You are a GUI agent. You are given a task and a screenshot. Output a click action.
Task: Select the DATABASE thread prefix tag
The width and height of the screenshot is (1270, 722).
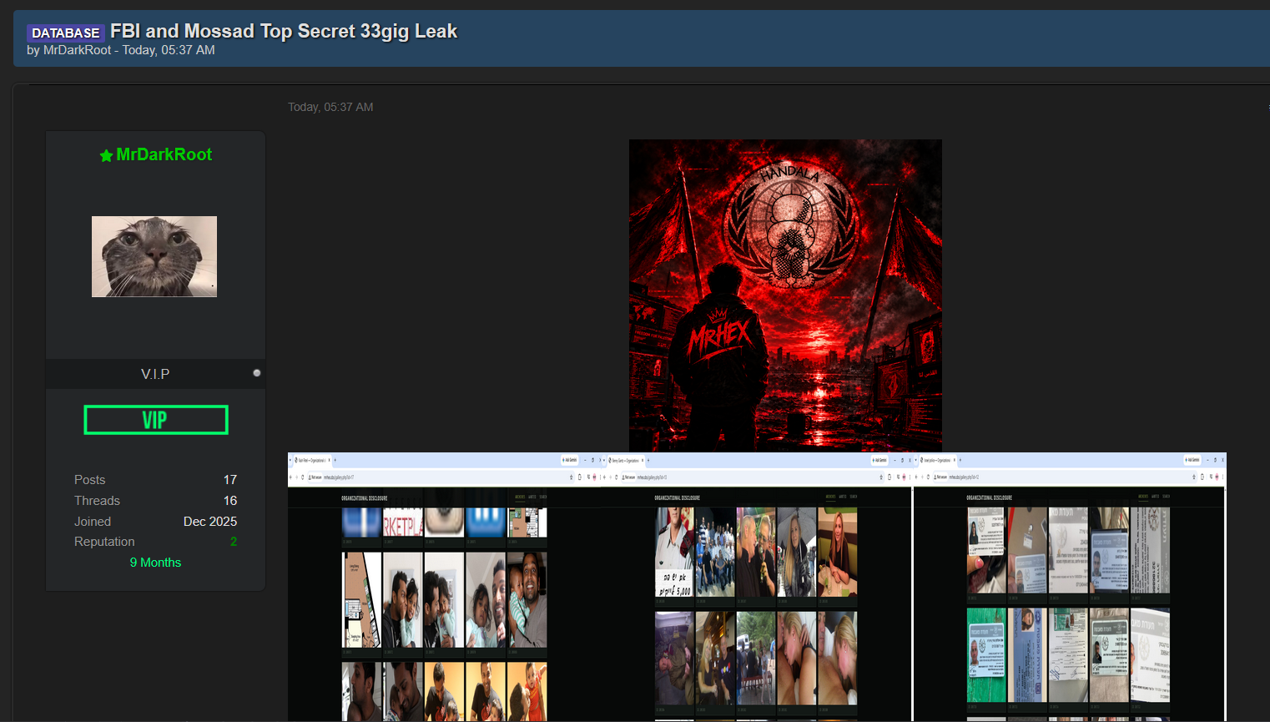65,33
